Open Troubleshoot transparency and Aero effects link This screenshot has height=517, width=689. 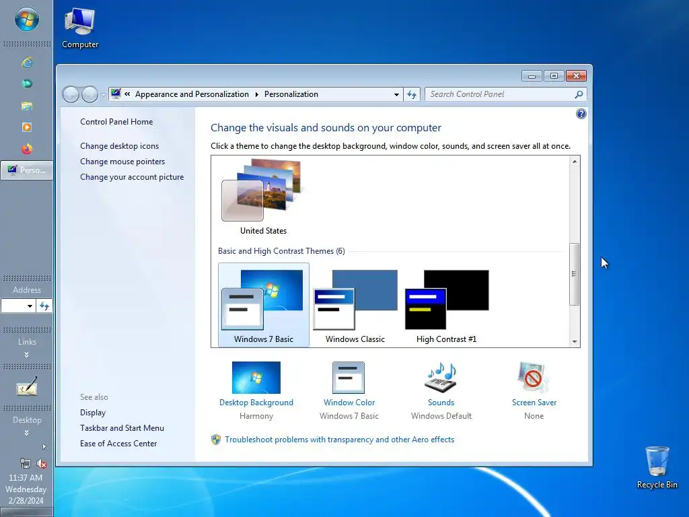(x=339, y=440)
